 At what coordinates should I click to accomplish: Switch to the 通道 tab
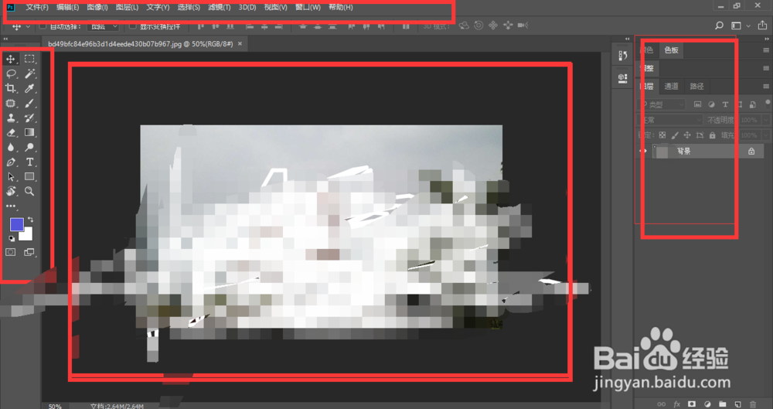tap(672, 87)
